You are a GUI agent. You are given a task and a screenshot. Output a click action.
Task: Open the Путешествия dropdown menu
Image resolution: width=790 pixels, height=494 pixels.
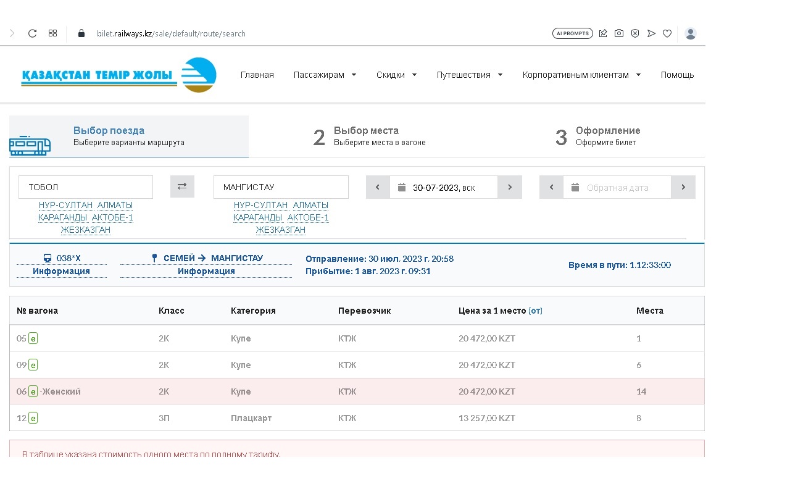470,75
